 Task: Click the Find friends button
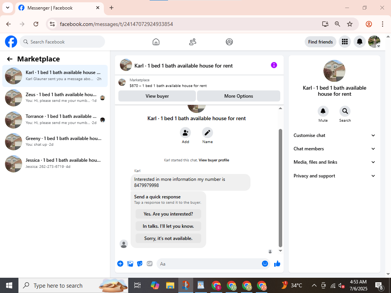tap(320, 42)
